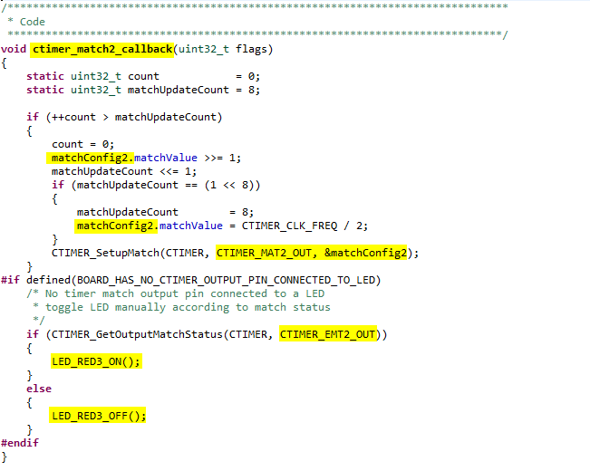Click the #endif preprocessor directive
Image resolution: width=590 pixels, height=471 pixels.
20,443
